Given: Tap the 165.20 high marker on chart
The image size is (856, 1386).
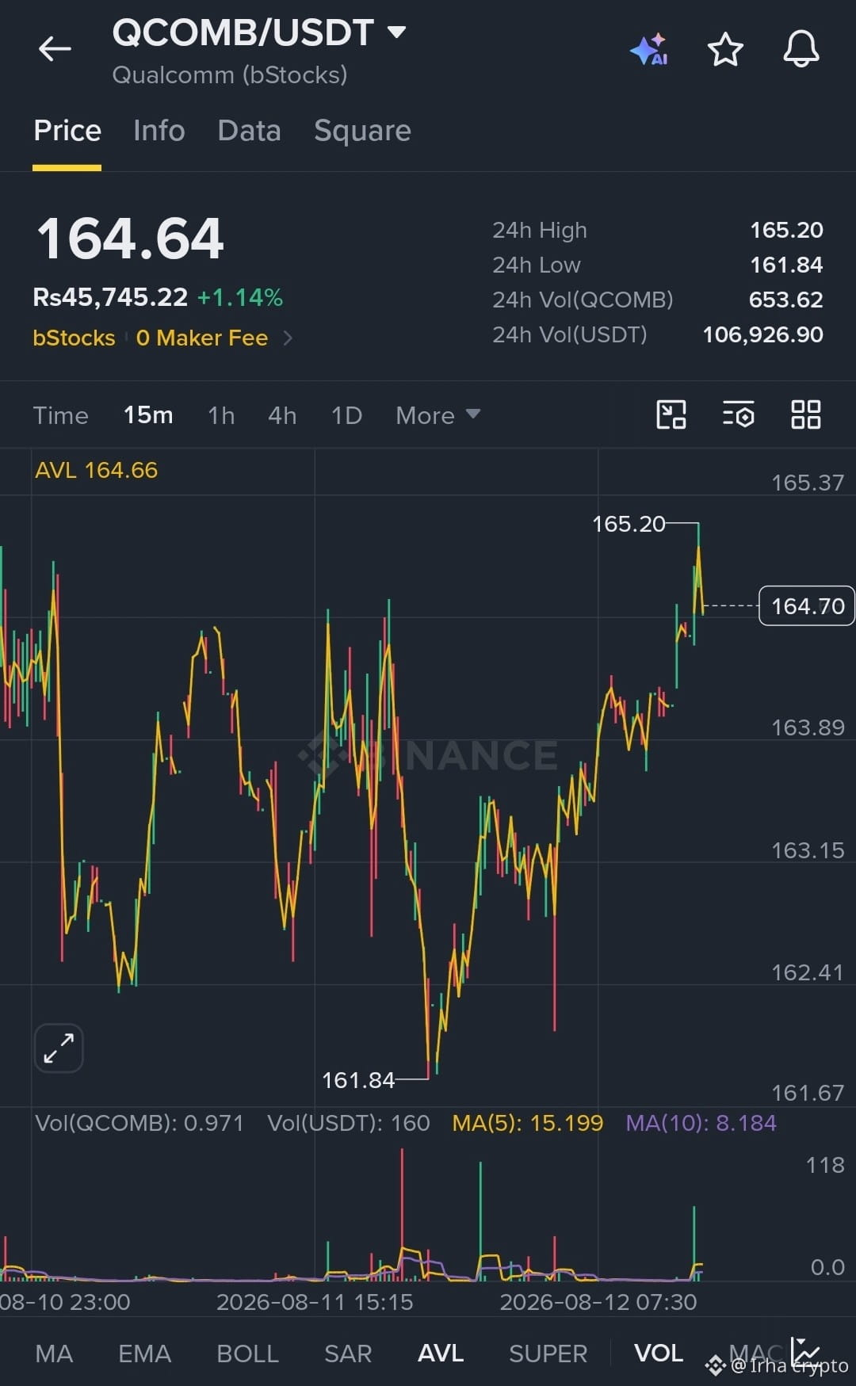Looking at the screenshot, I should 629,524.
